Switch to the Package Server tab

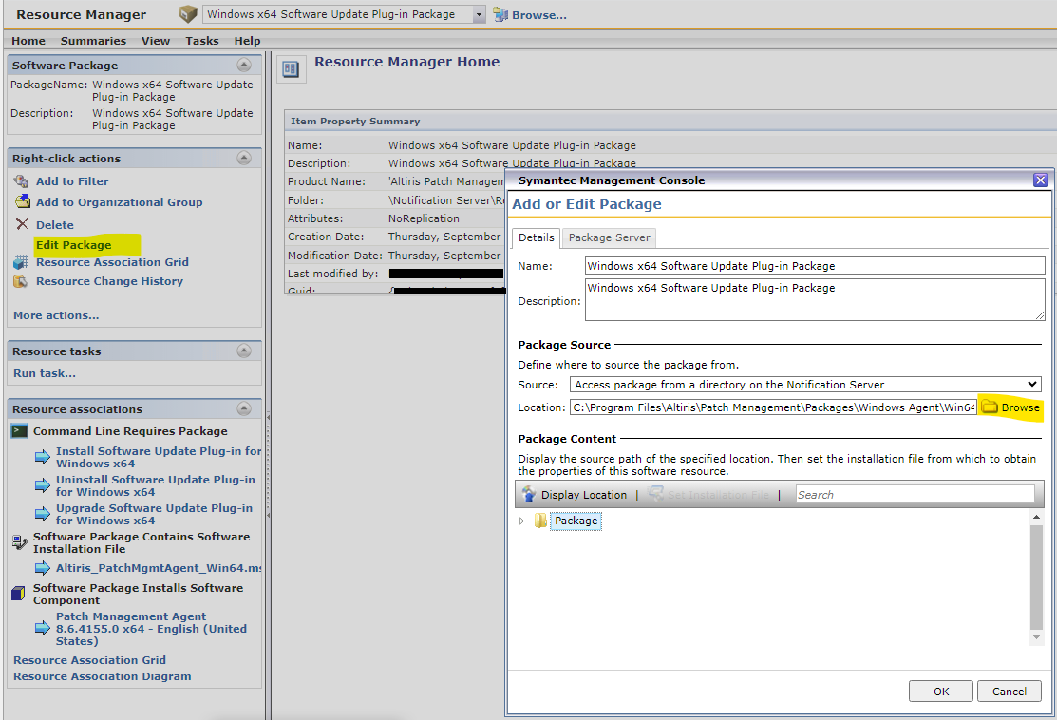609,237
